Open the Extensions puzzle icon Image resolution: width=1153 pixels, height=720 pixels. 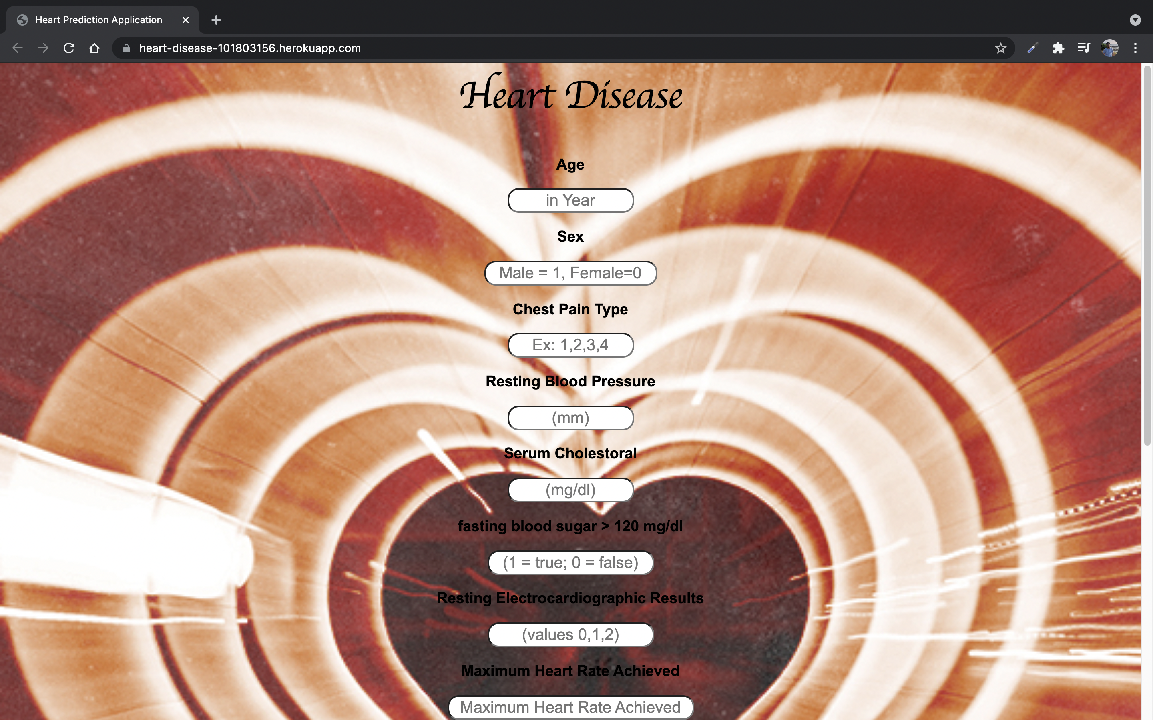click(1058, 48)
